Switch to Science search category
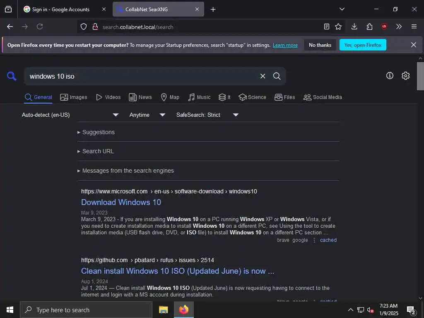 coord(252,97)
